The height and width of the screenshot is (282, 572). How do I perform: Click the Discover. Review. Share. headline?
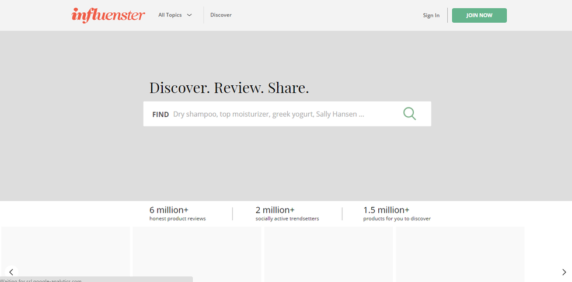(x=229, y=88)
